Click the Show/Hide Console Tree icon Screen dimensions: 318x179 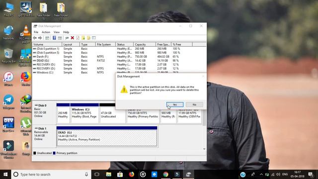coord(47,38)
